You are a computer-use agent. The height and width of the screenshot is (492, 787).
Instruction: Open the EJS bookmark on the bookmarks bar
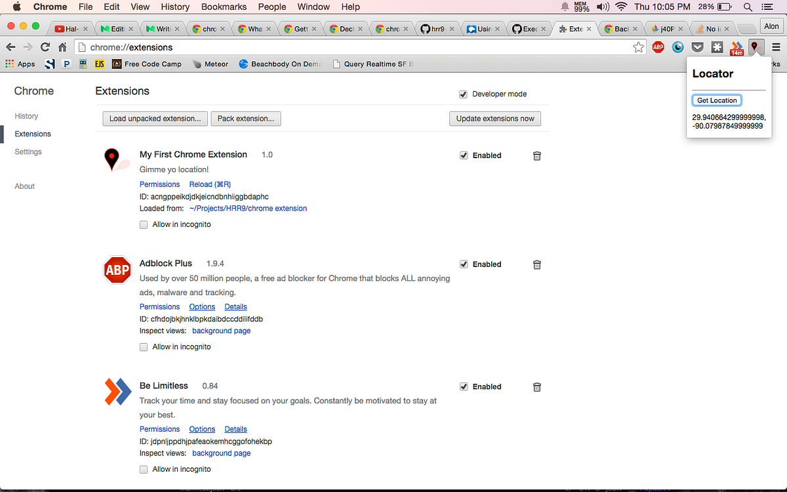pos(99,64)
